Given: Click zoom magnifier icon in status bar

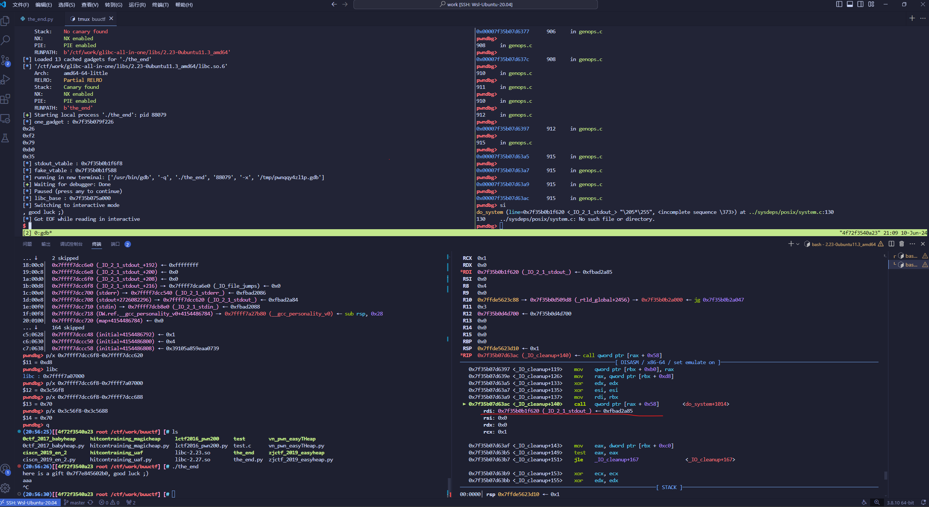Looking at the screenshot, I should coord(877,503).
